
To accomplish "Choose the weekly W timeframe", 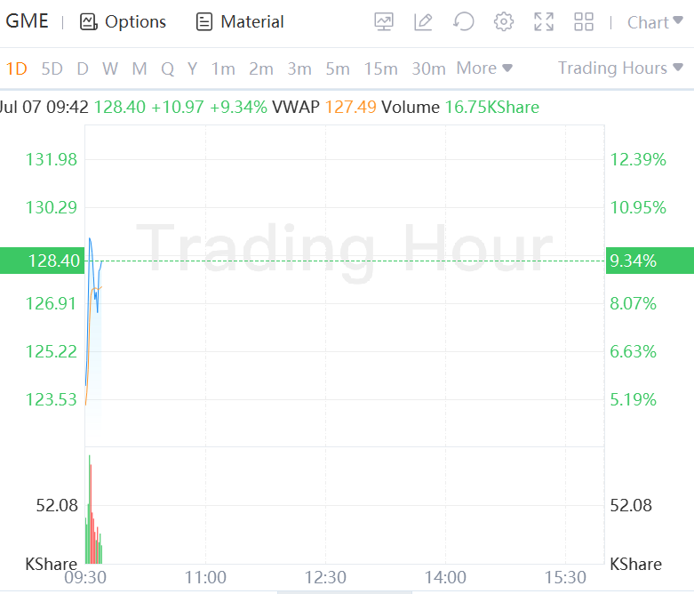I will pyautogui.click(x=110, y=68).
